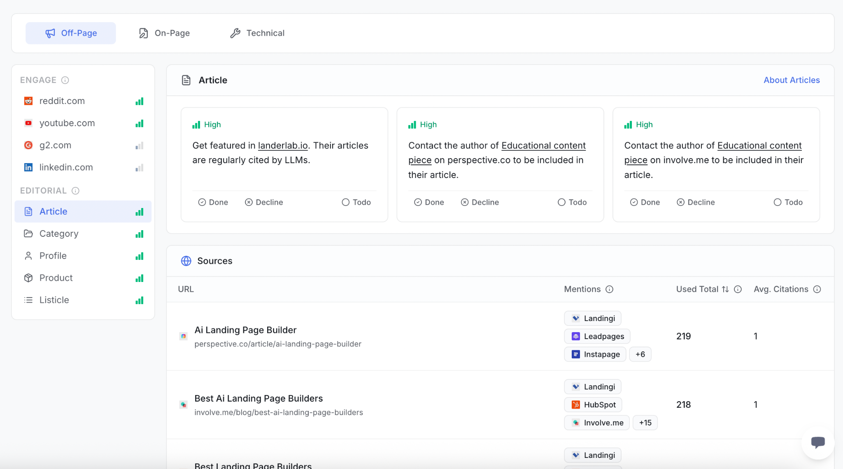This screenshot has height=469, width=843.
Task: Click the Product box icon
Action: click(28, 278)
